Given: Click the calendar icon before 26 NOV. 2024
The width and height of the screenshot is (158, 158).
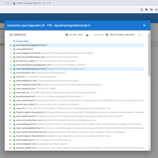Looking at the screenshot, I should (x=67, y=35).
